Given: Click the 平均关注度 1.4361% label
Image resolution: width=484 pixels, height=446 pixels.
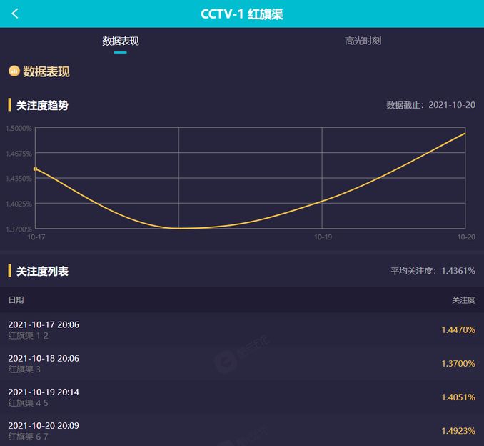Looking at the screenshot, I should (433, 271).
